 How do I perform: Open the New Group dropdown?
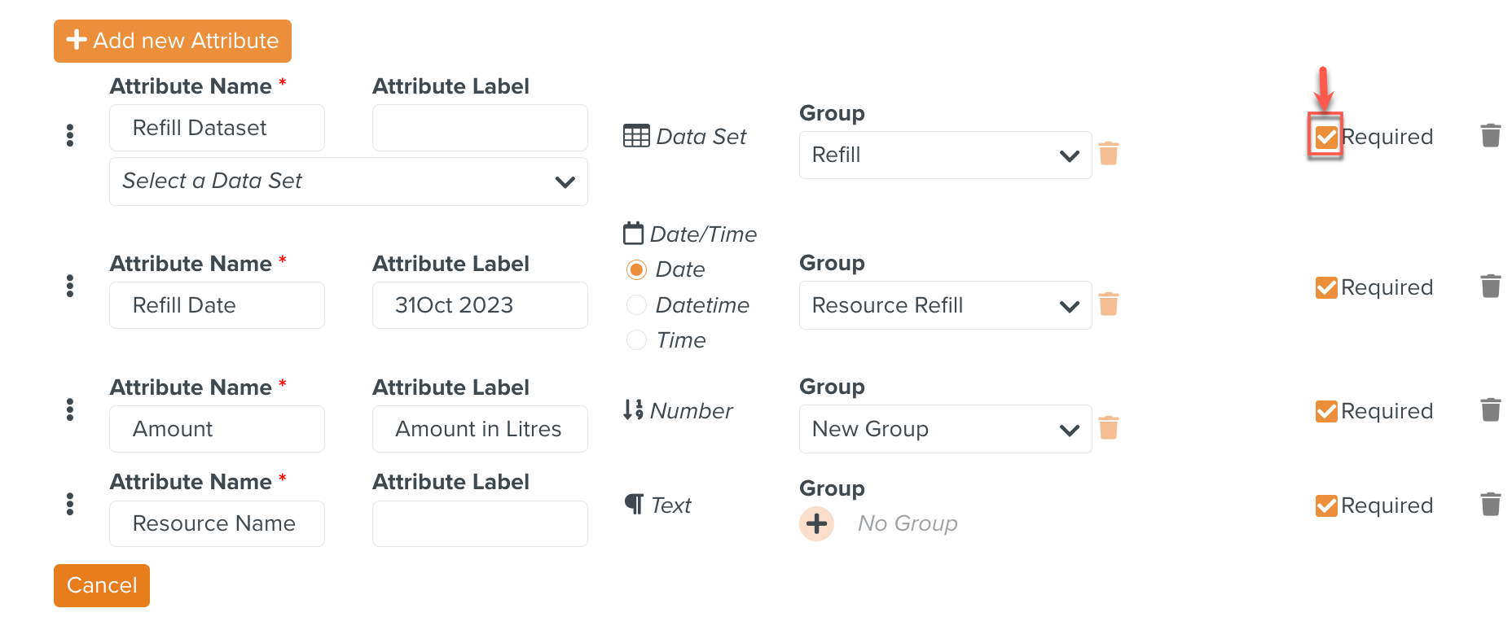click(945, 429)
